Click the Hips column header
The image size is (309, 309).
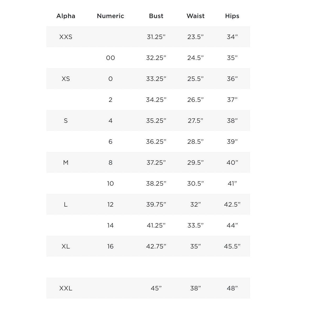click(x=232, y=16)
